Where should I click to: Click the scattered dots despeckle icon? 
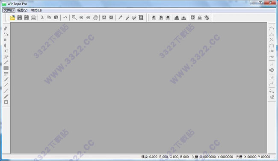pyautogui.click(x=6, y=34)
